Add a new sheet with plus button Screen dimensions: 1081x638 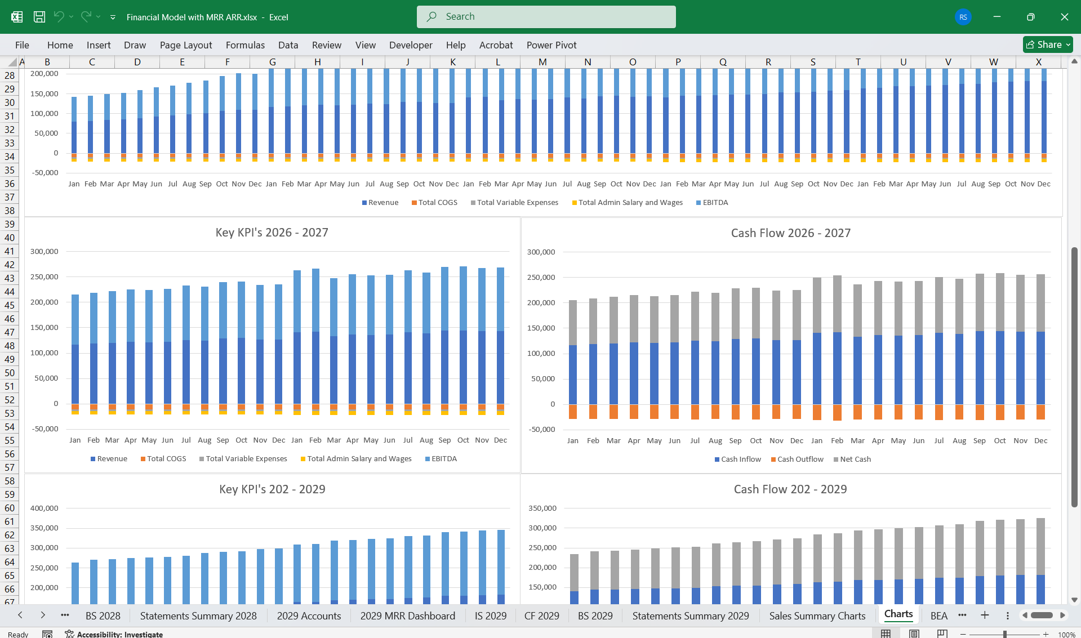(x=985, y=615)
